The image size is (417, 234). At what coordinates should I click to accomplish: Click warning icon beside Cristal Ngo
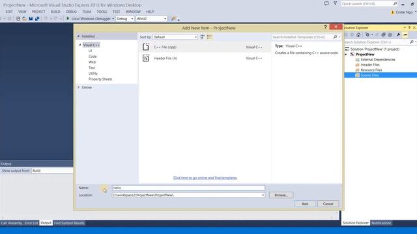point(392,12)
